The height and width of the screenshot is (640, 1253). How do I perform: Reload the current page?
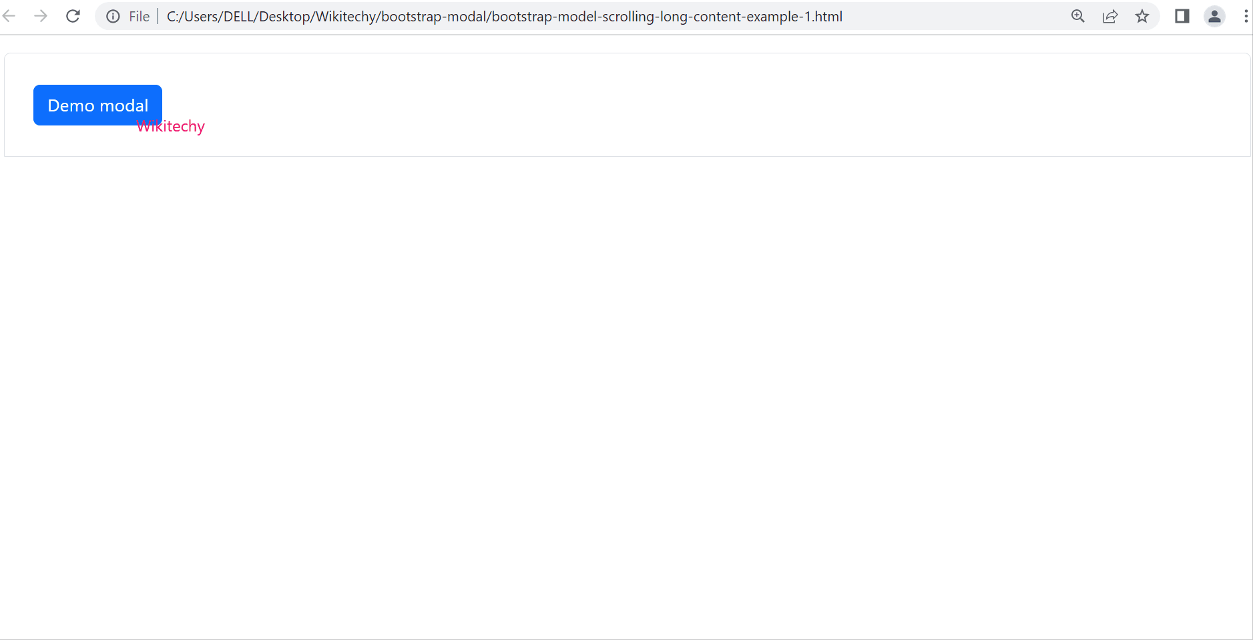73,16
